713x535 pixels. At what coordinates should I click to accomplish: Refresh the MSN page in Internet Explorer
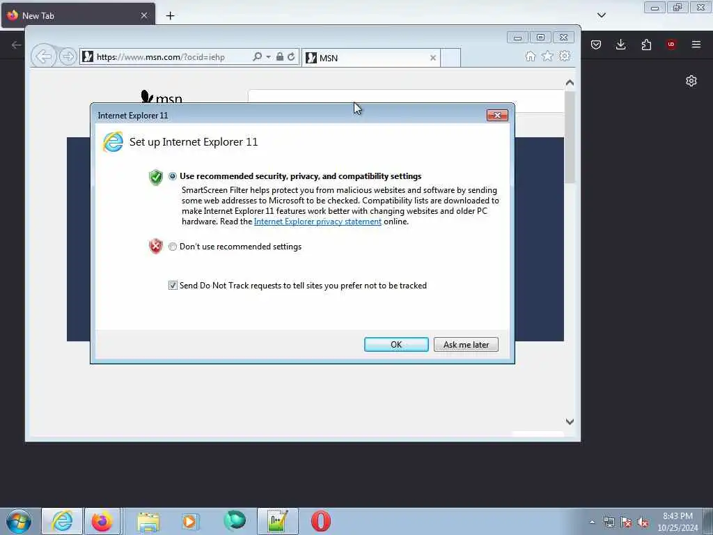click(x=292, y=57)
